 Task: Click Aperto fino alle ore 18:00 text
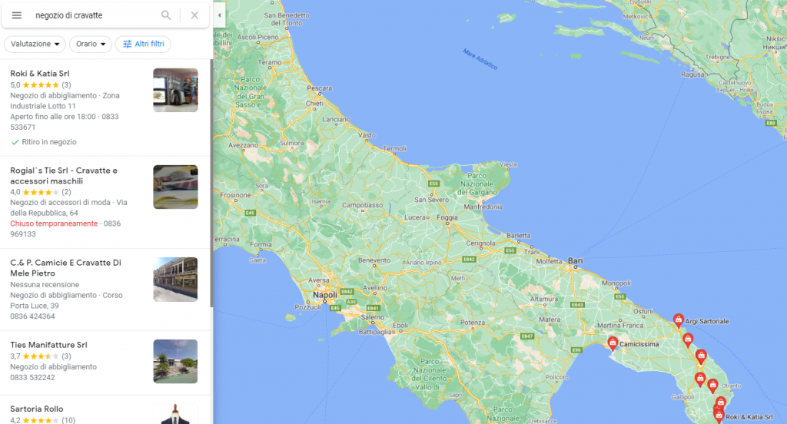click(x=53, y=117)
